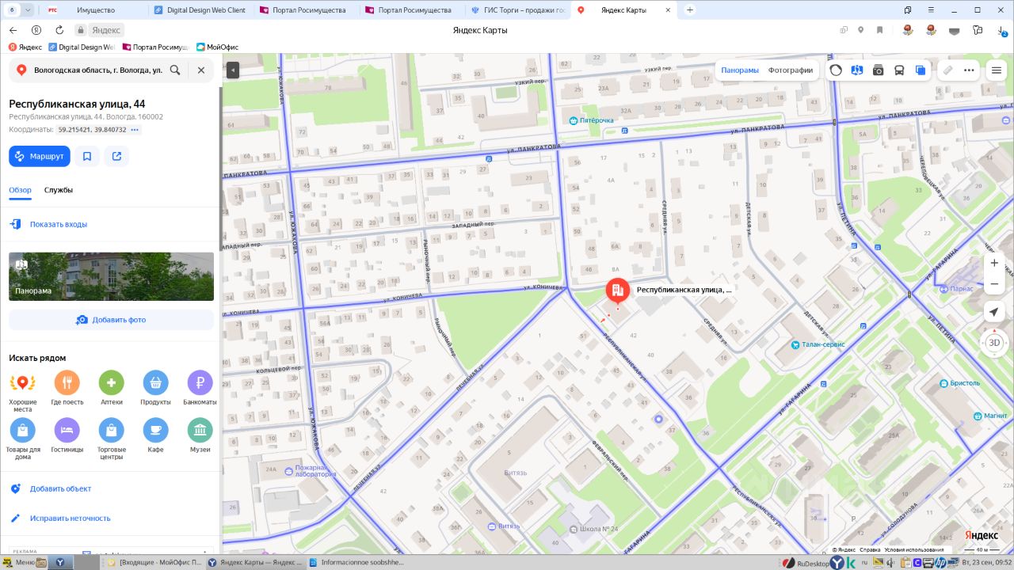Share this address via share icon

click(x=116, y=156)
